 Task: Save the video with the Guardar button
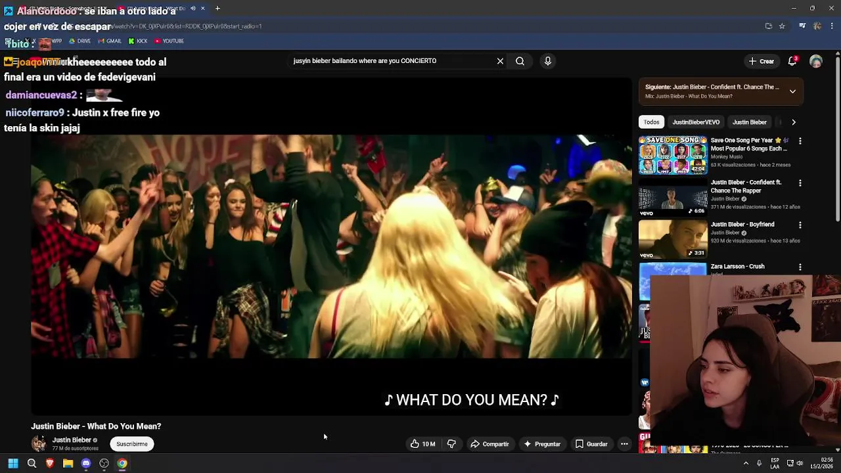tap(591, 444)
